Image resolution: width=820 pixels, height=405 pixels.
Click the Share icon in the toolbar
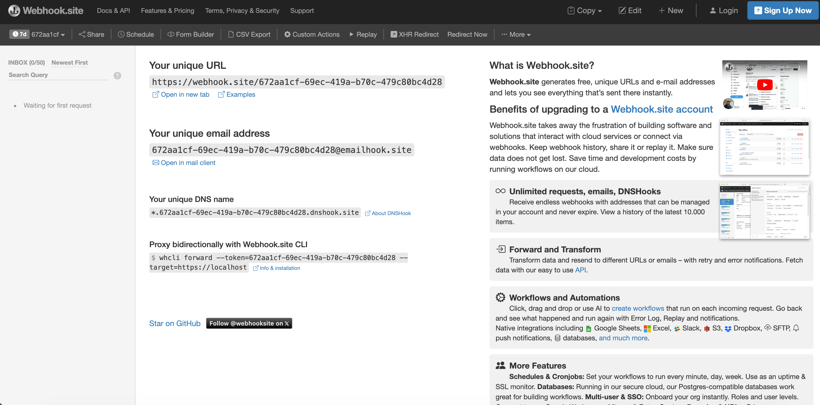82,34
